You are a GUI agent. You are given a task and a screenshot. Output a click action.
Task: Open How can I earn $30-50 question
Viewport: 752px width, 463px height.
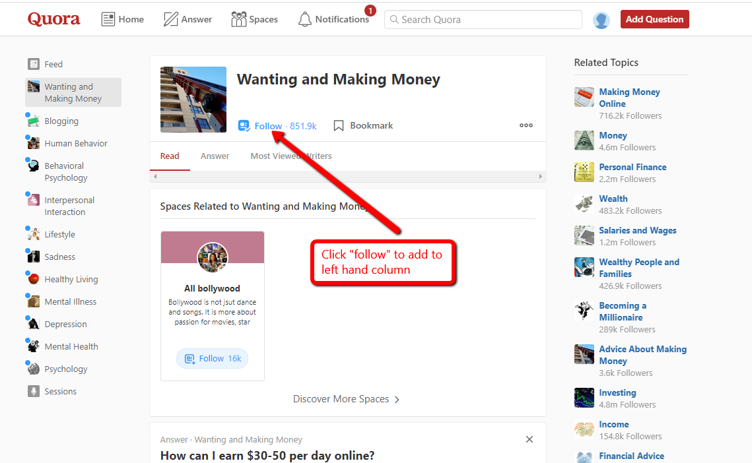tap(267, 455)
